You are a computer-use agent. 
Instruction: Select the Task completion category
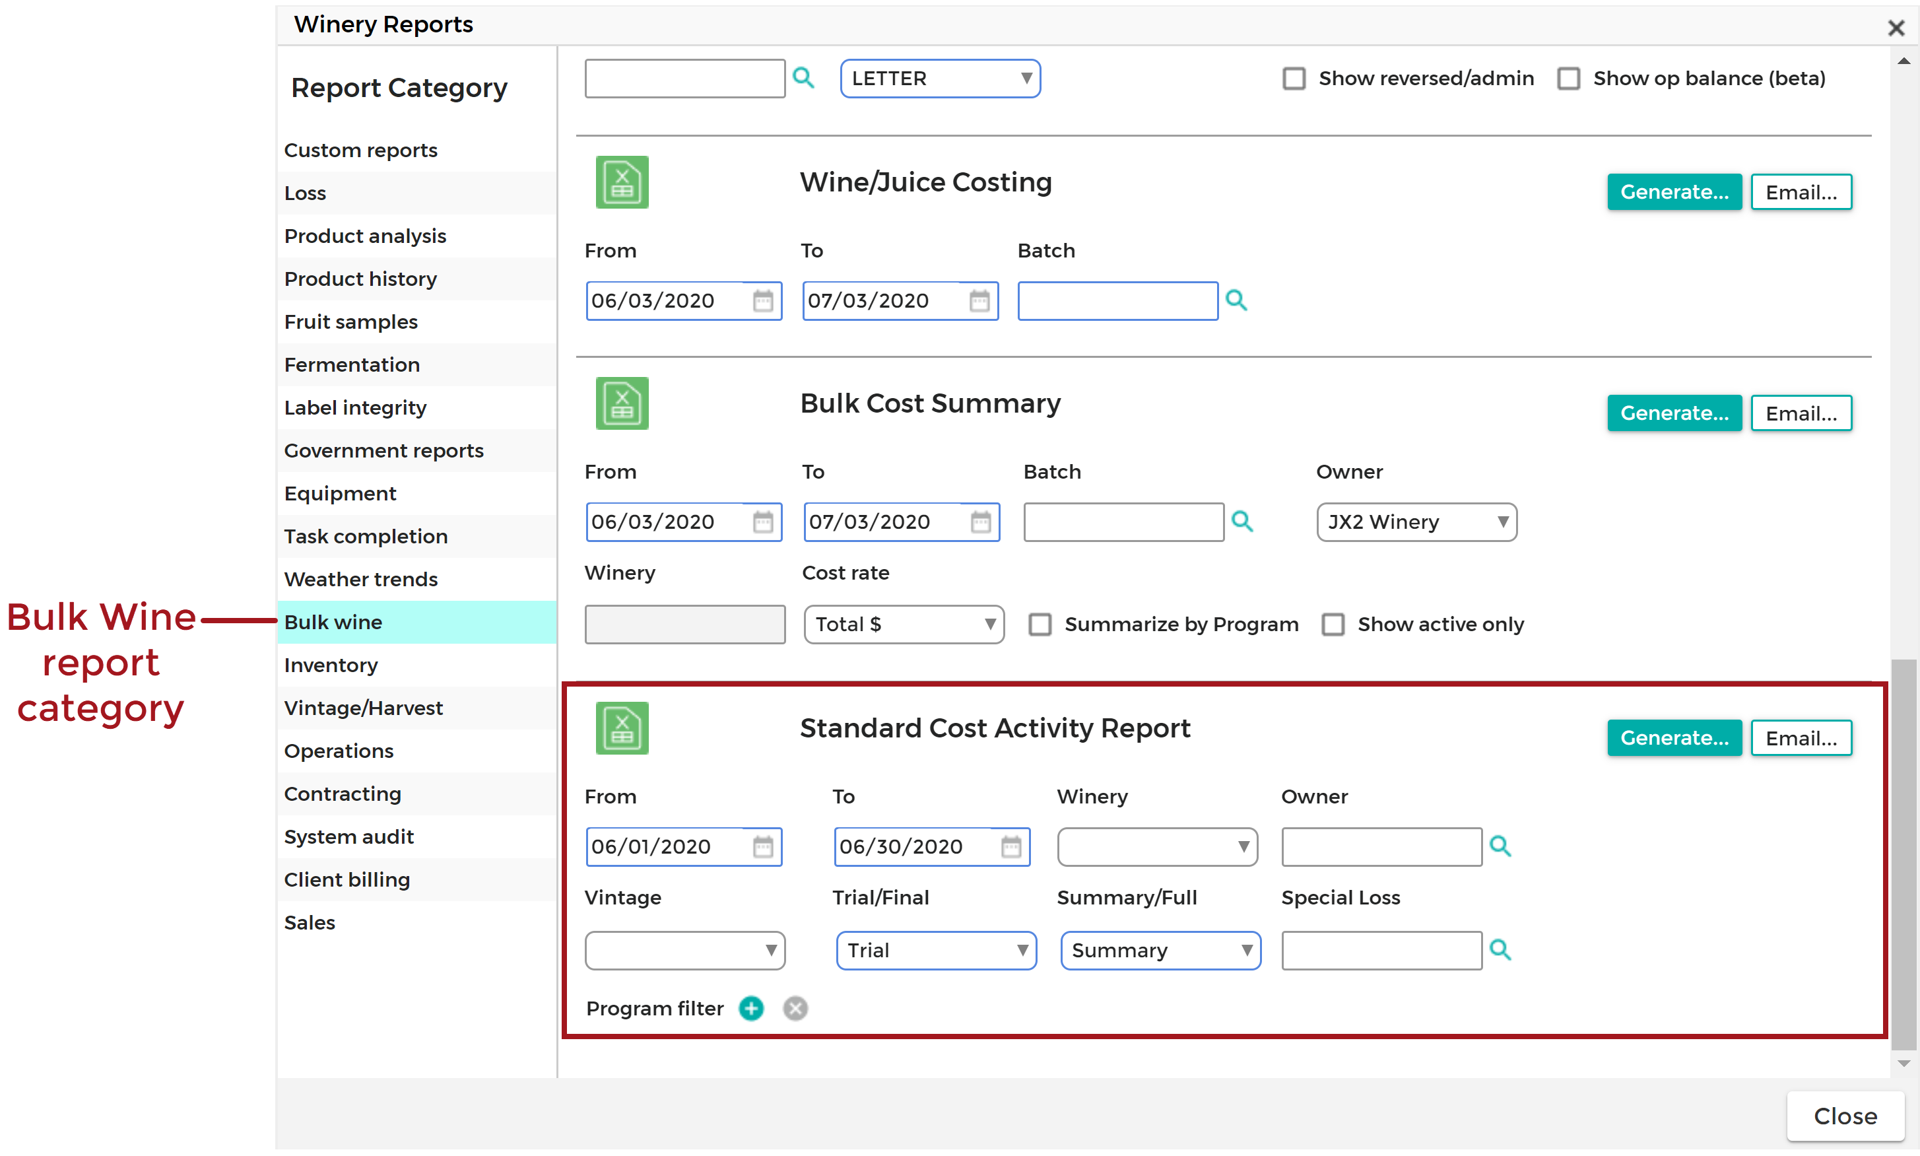pos(416,537)
